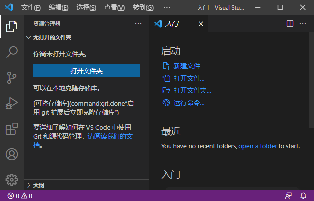Click the editor vertical scrollbar

pyautogui.click(x=312, y=80)
